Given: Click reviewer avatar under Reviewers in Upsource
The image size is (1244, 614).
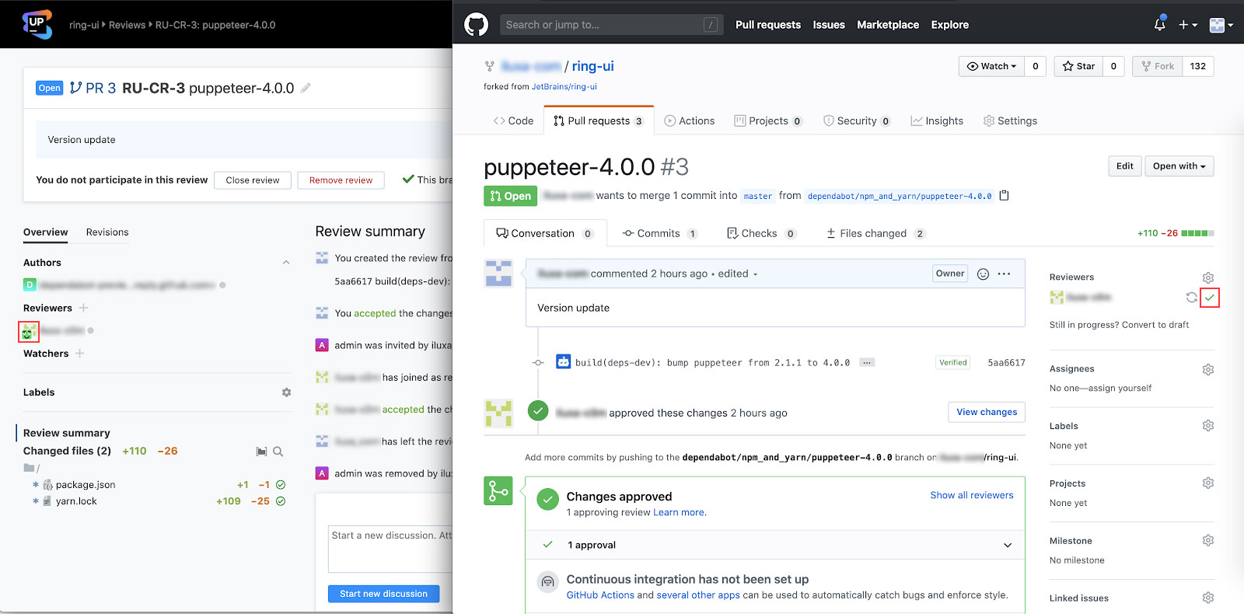Looking at the screenshot, I should pos(29,332).
